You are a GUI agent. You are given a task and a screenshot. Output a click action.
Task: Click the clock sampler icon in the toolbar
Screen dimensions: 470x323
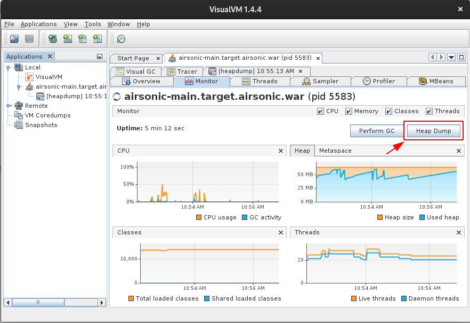click(x=121, y=38)
